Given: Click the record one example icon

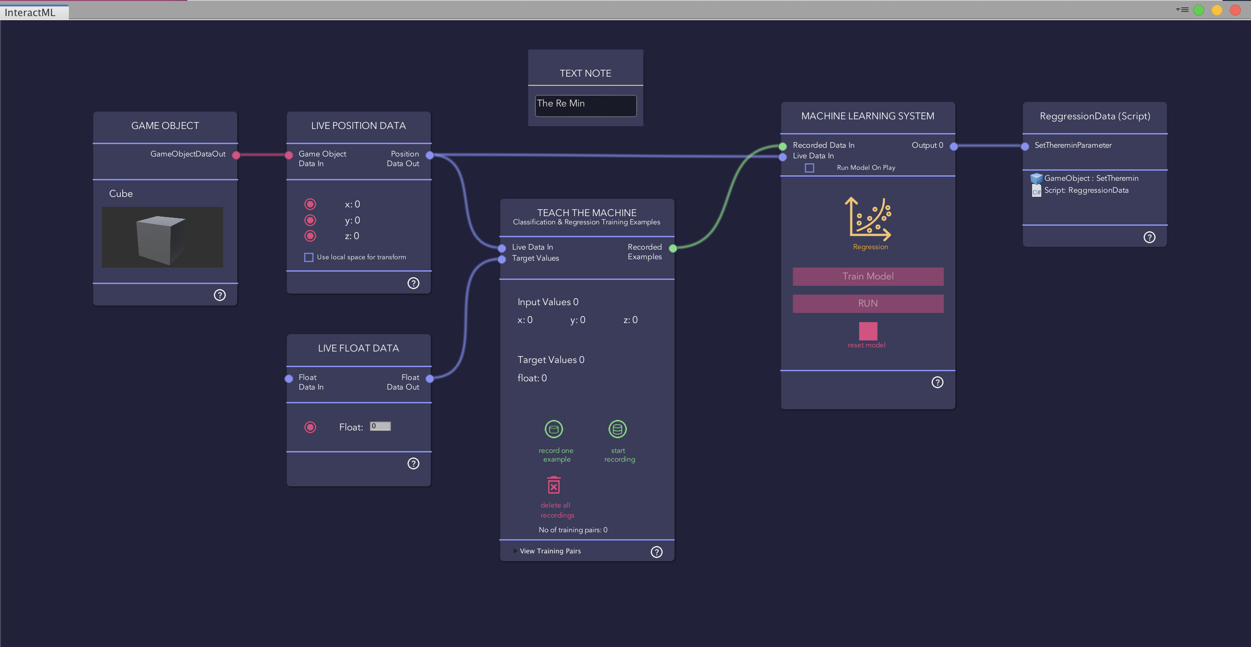Looking at the screenshot, I should click(x=553, y=429).
